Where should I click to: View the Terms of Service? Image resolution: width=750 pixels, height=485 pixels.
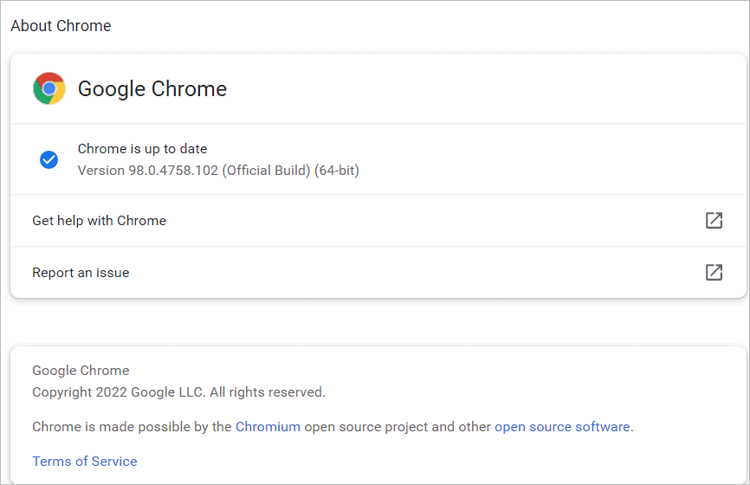coord(85,461)
